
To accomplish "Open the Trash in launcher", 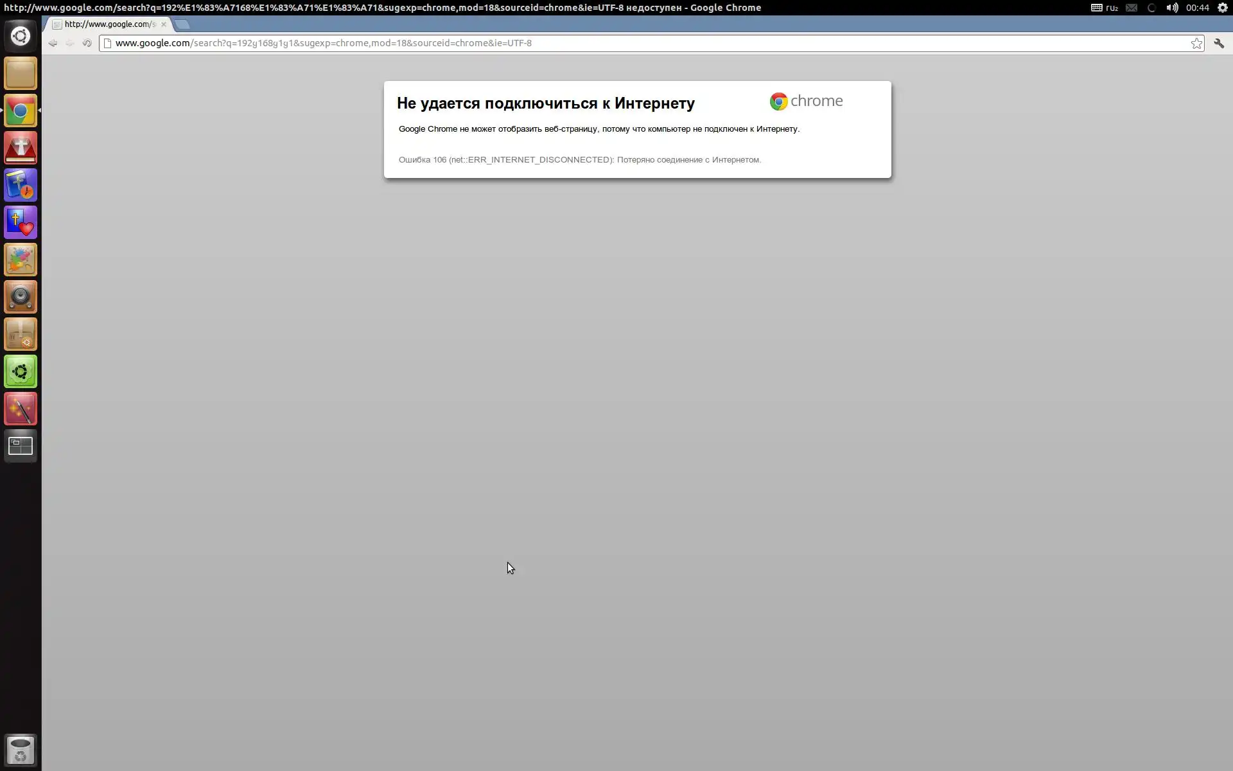I will [21, 750].
